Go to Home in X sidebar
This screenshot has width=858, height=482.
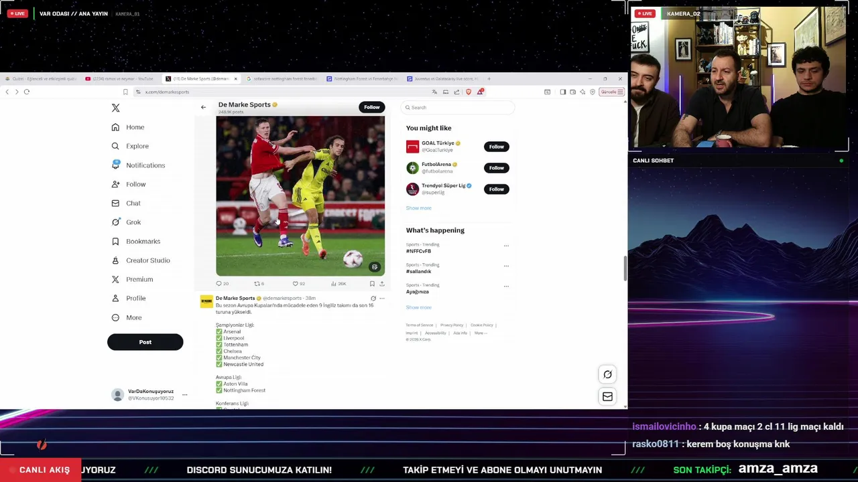pyautogui.click(x=128, y=127)
